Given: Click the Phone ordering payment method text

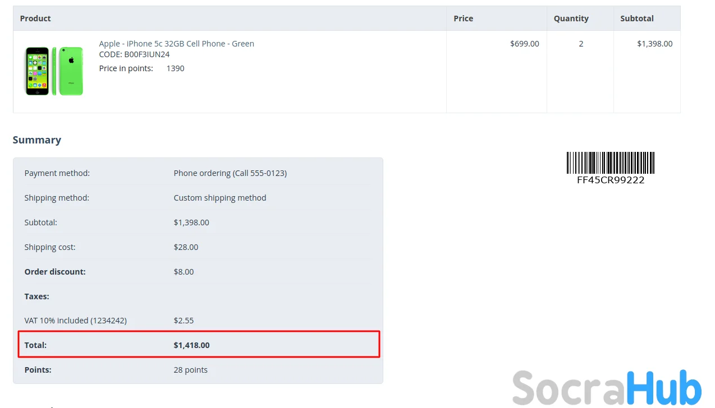Looking at the screenshot, I should point(230,173).
